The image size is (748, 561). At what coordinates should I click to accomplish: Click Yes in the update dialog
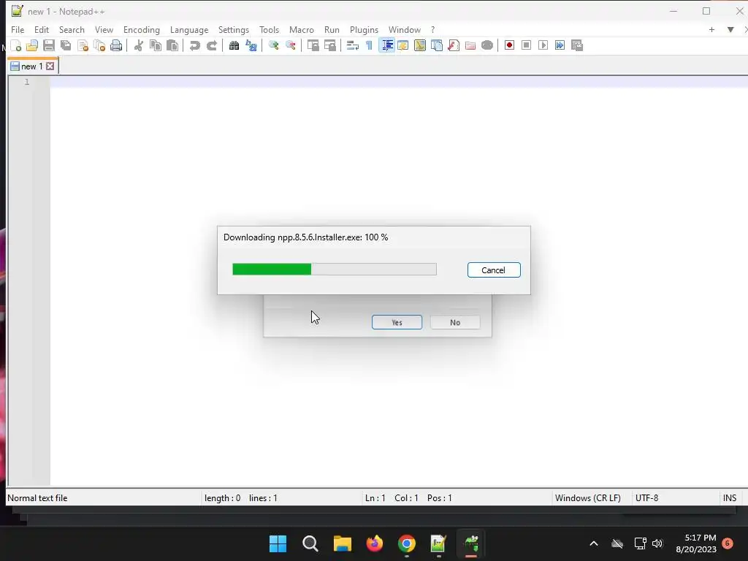(x=397, y=322)
